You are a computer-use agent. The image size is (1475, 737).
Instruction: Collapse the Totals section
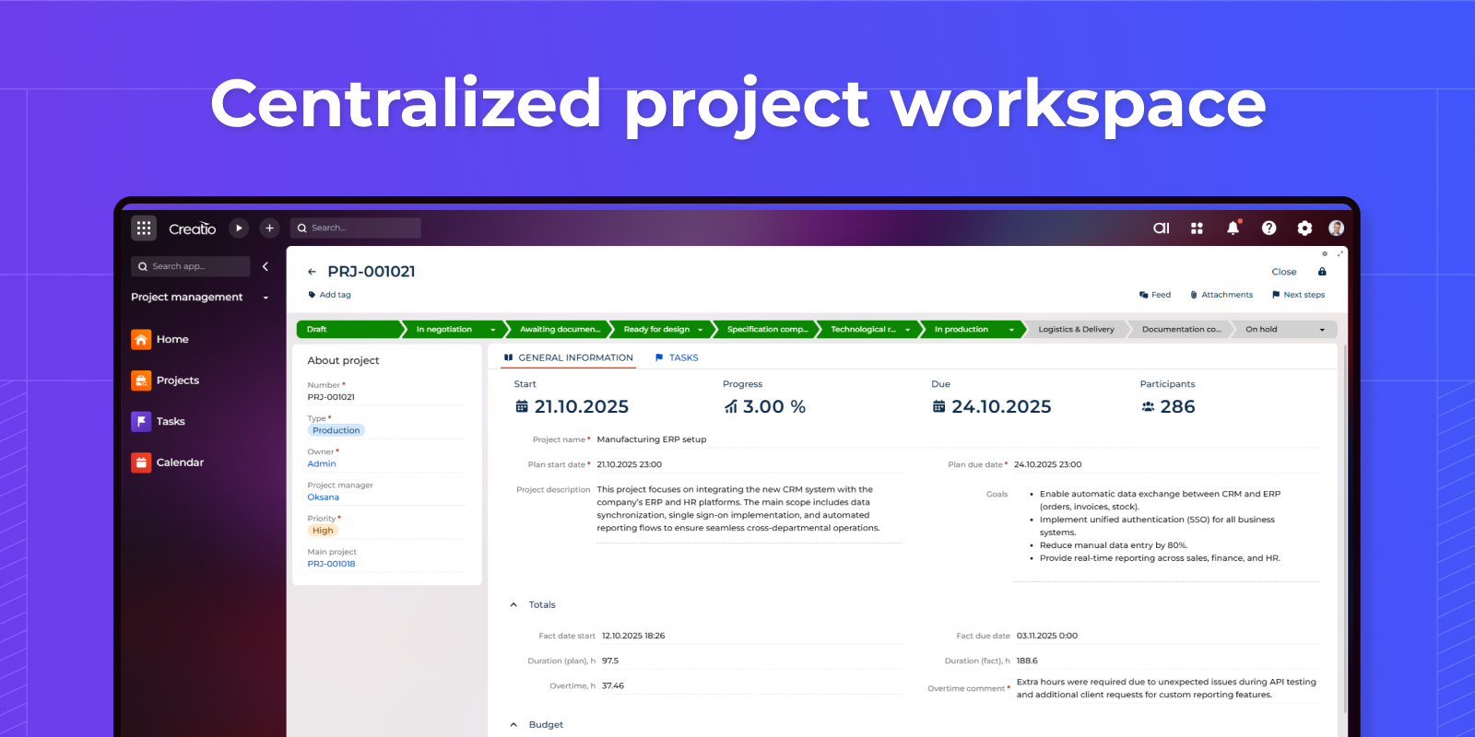(513, 605)
